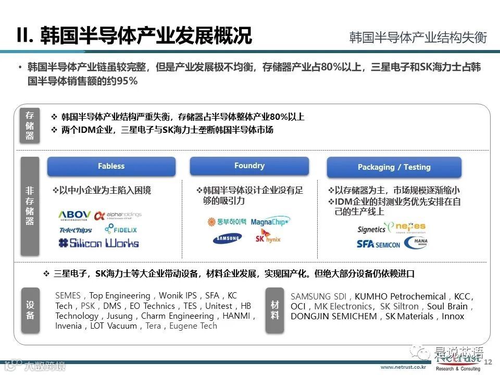Image resolution: width=500 pixels, height=375 pixels.
Task: Click Eugene Tech in the equipment list
Action: (193, 326)
